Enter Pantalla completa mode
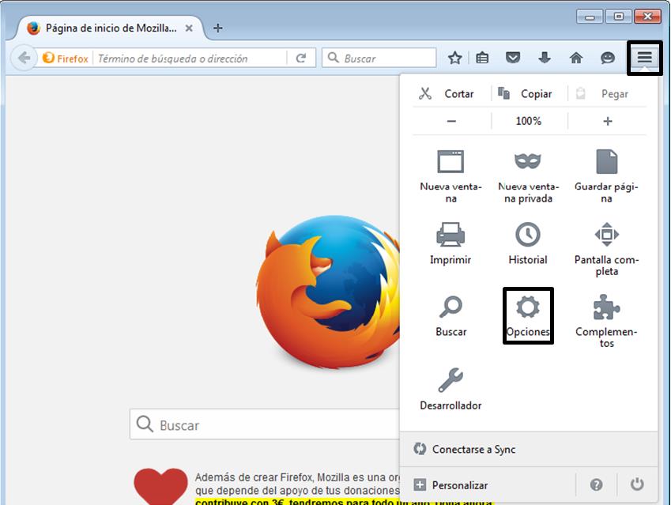Image resolution: width=671 pixels, height=505 pixels. click(x=606, y=235)
